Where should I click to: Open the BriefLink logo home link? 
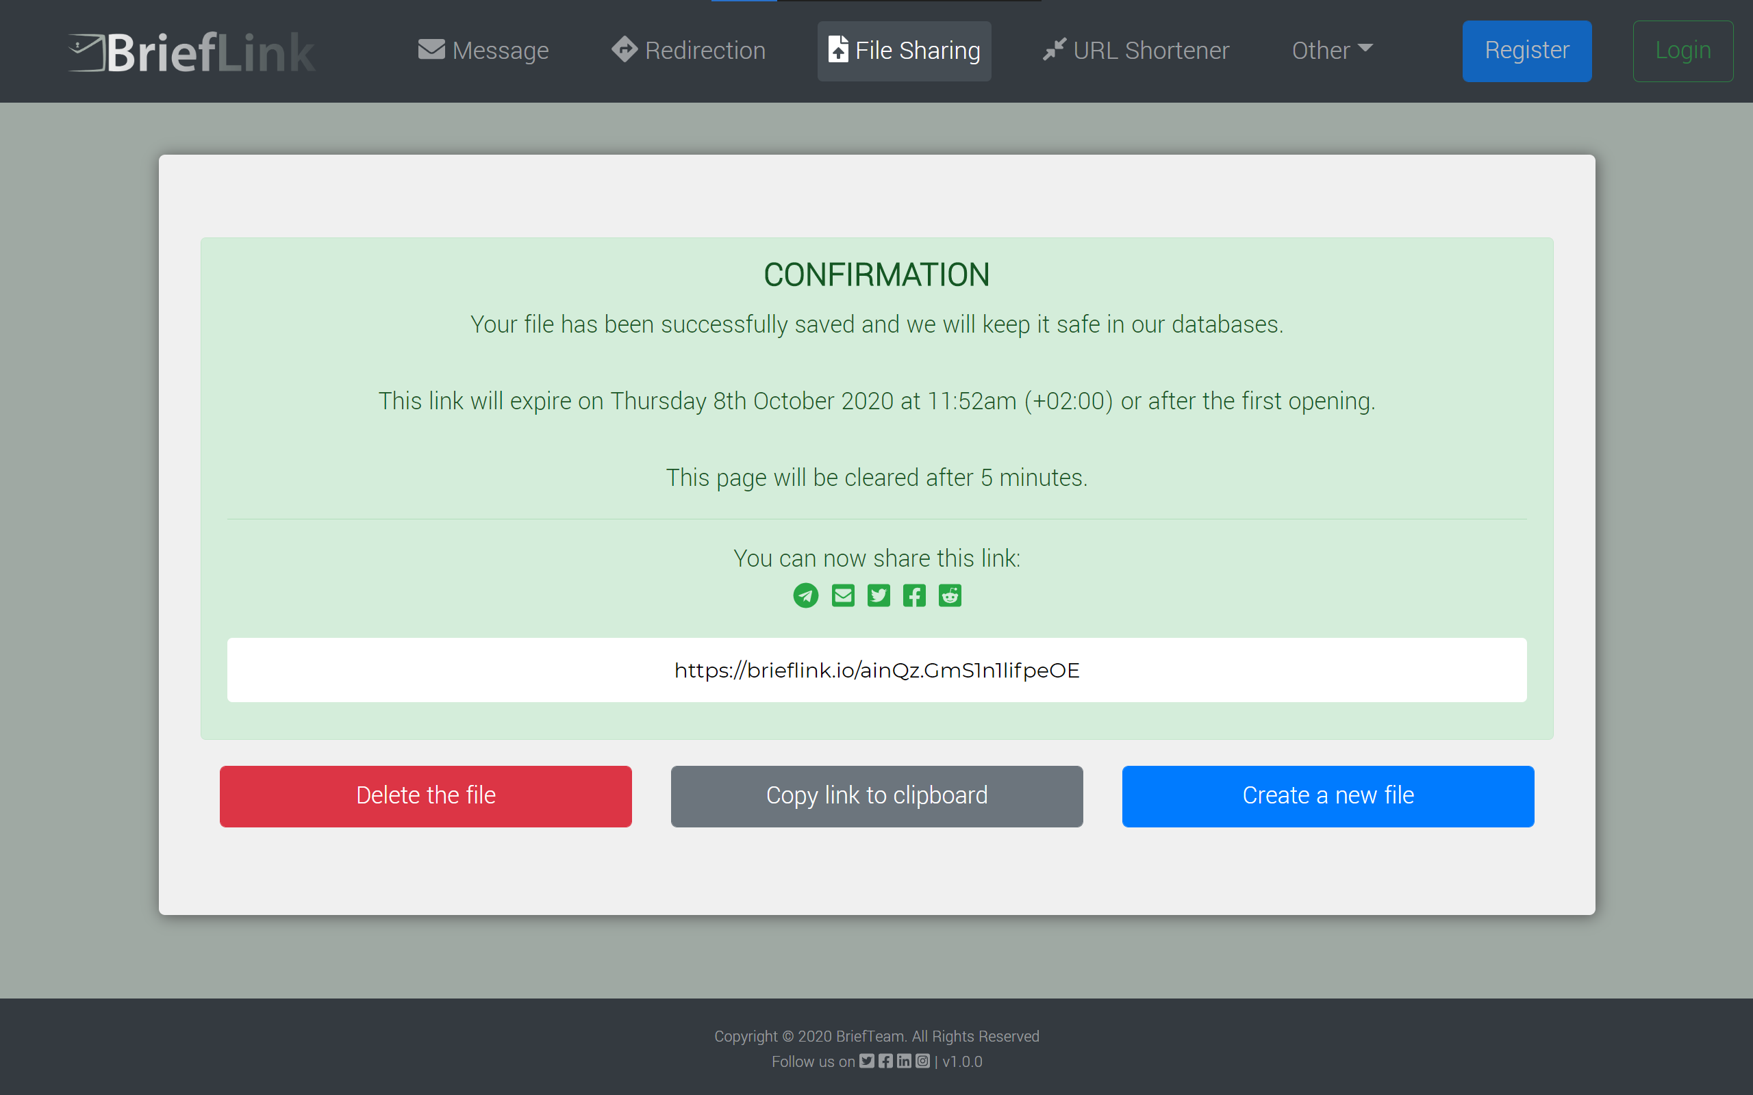[192, 52]
